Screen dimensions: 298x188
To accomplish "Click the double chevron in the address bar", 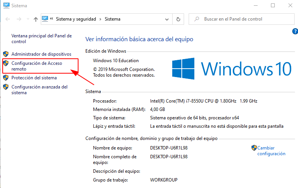I will 51,19.
